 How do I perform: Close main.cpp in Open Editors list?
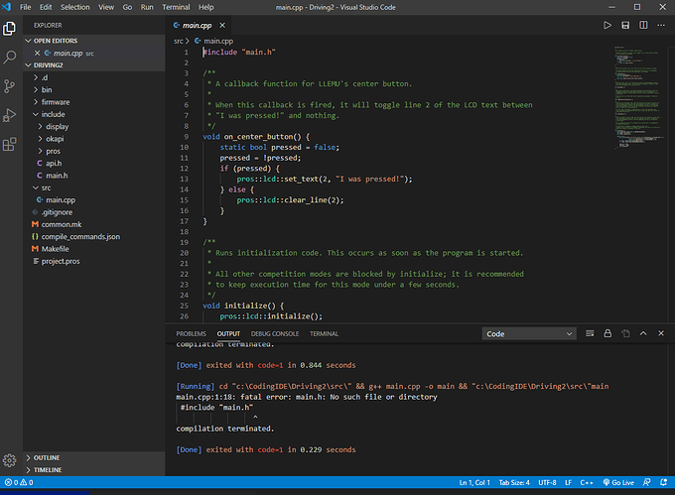click(37, 54)
